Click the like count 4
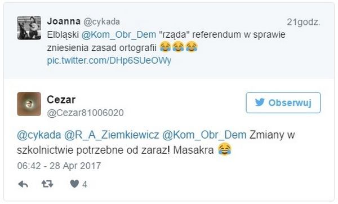Image resolution: width=338 pixels, height=204 pixels. 84,185
